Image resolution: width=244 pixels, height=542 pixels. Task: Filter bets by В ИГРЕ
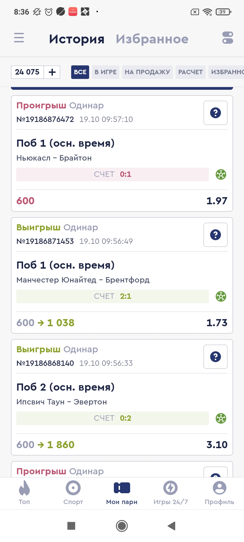[x=105, y=72]
